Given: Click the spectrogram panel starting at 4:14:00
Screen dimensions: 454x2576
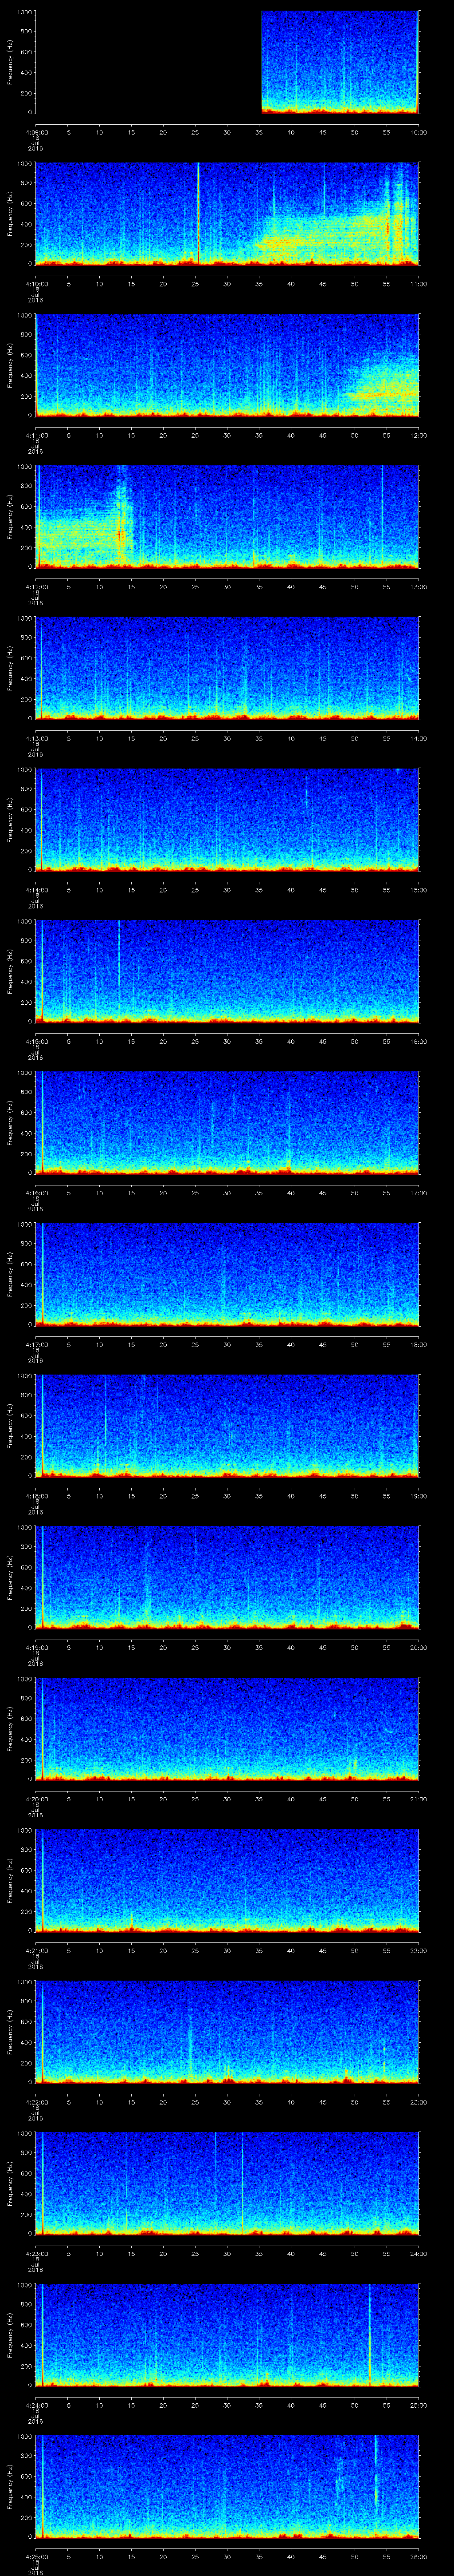Looking at the screenshot, I should pyautogui.click(x=227, y=819).
